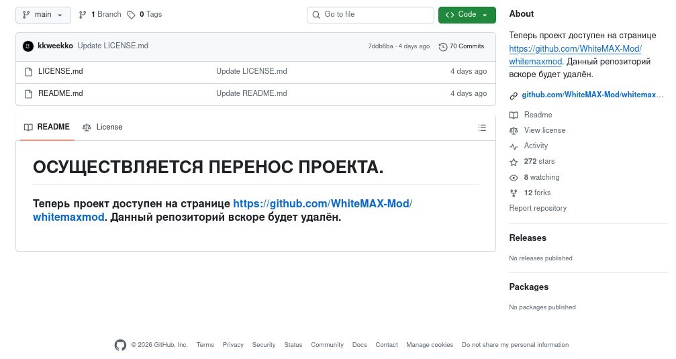Click the commits history clock icon
Image resolution: width=676 pixels, height=359 pixels.
(443, 47)
